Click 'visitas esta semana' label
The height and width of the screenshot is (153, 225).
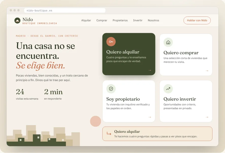pos(27,99)
